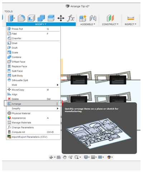143x173 pixels.
Task: Click the Arrange Tip v2 document title
Action: click(x=80, y=6)
